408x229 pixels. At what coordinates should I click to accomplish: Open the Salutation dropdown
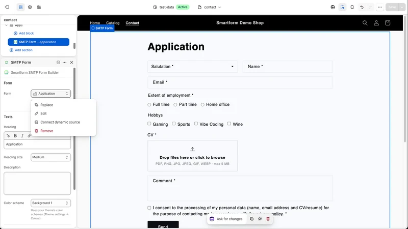[193, 67]
